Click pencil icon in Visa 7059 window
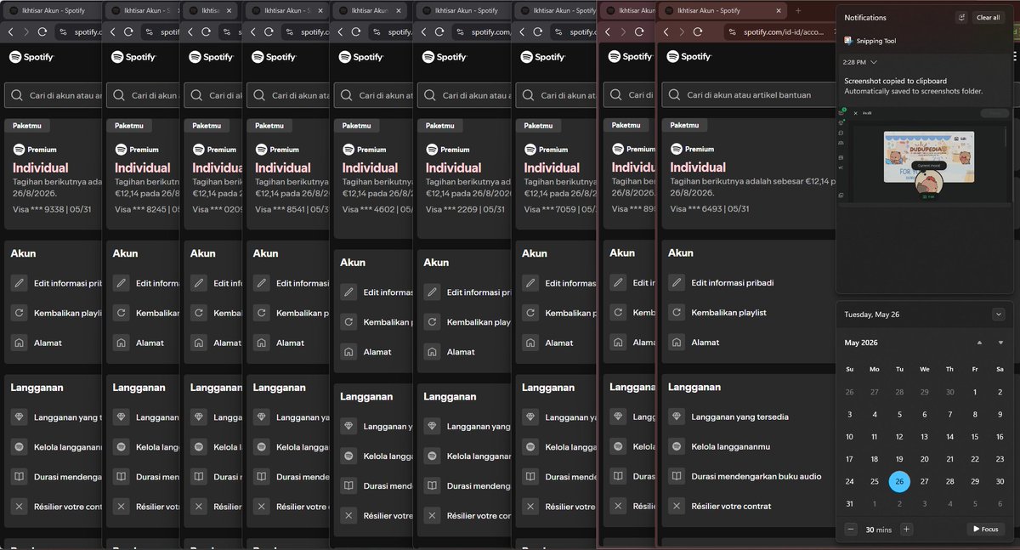Image resolution: width=1020 pixels, height=550 pixels. pyautogui.click(x=530, y=283)
